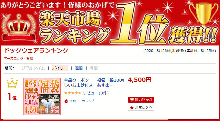Open the 犬服 ユウランプ shop link

[x=82, y=101]
